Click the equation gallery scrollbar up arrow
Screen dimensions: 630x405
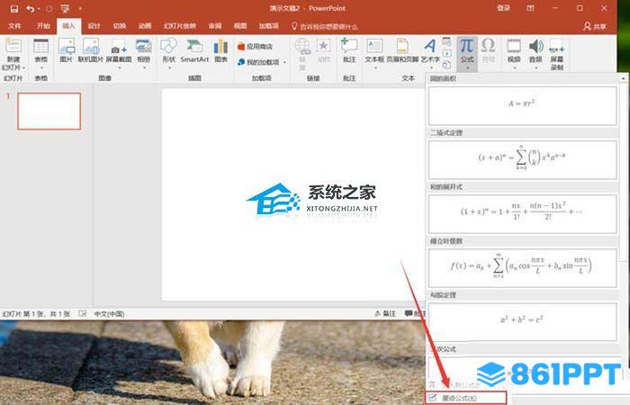[623, 78]
